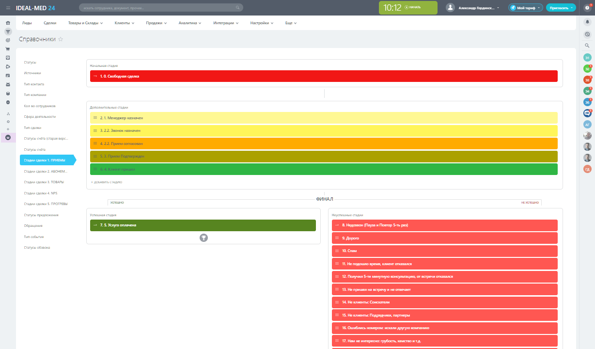Open notifications bell icon
The height and width of the screenshot is (349, 595).
coord(587,22)
